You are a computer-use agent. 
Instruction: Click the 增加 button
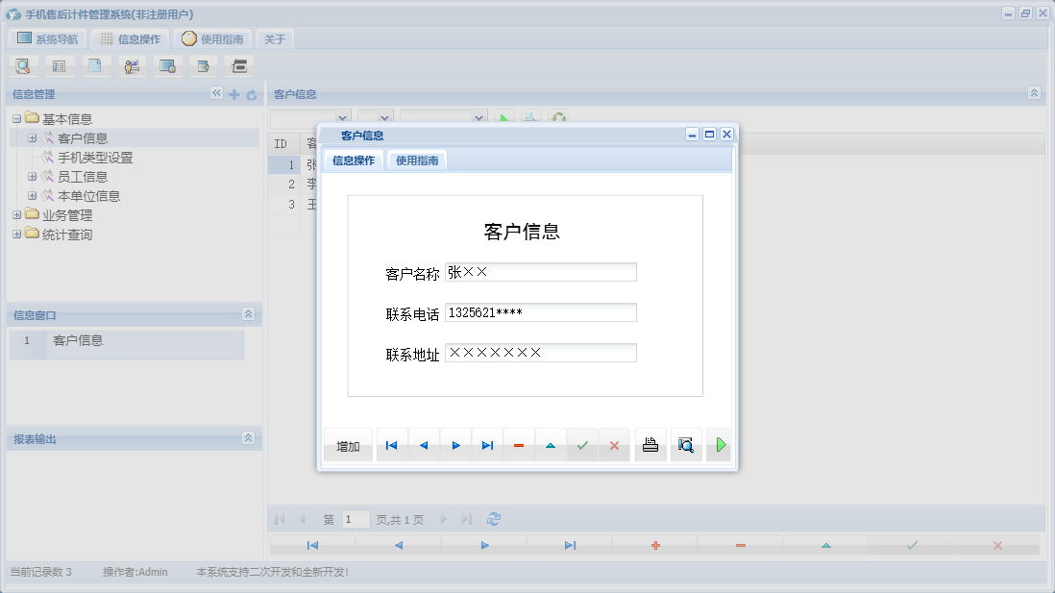pyautogui.click(x=348, y=444)
